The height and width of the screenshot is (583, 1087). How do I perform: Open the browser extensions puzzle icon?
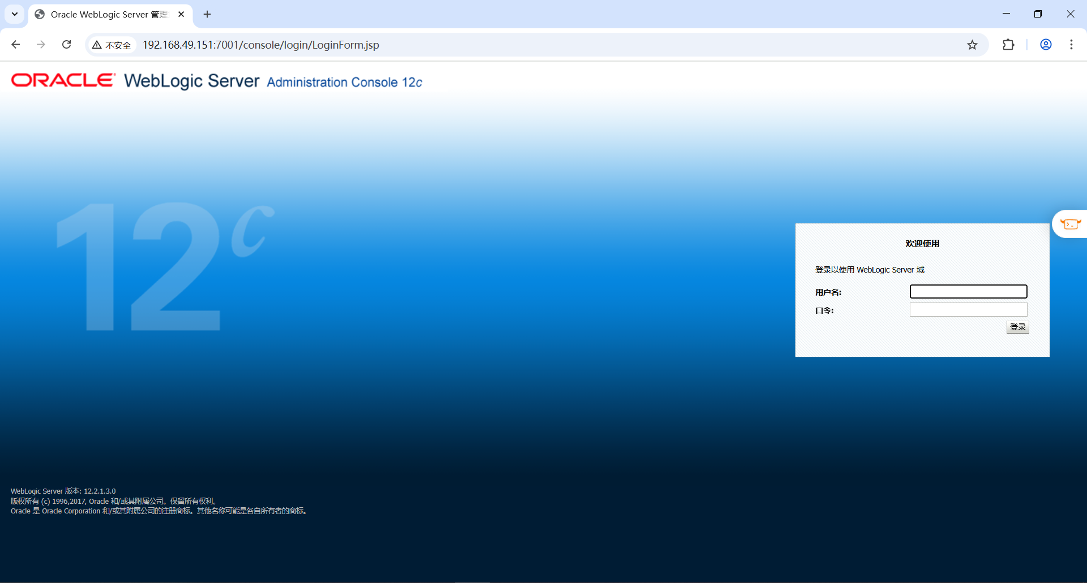tap(1008, 45)
